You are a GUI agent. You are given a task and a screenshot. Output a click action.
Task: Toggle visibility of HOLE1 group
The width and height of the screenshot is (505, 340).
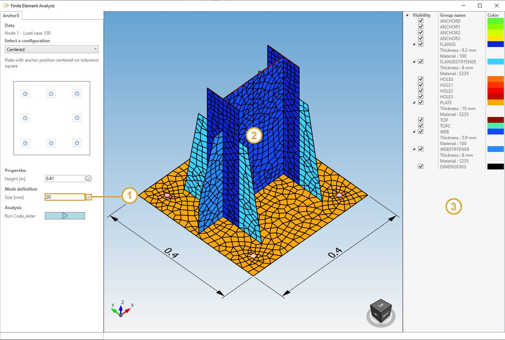click(x=421, y=85)
